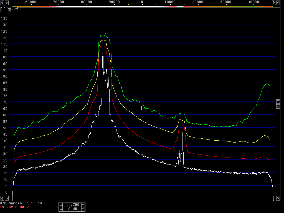Click the right-arrow button right of the 40000 frequency label
Viewport: 284px width, 213px height.
273,2
